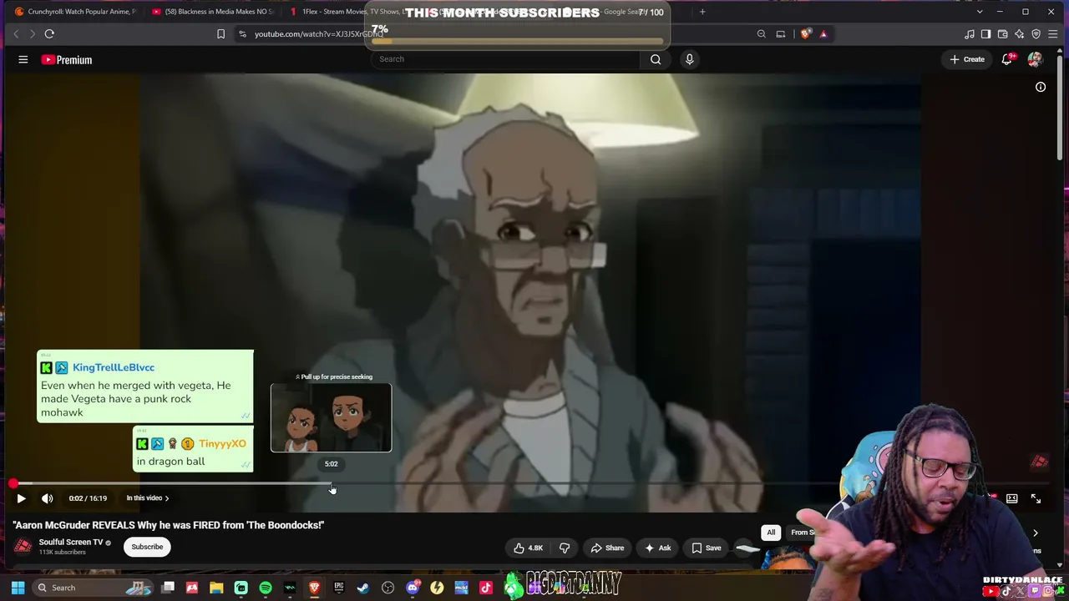The image size is (1069, 601).
Task: Go to YouTube Premium home logo
Action: [x=67, y=59]
